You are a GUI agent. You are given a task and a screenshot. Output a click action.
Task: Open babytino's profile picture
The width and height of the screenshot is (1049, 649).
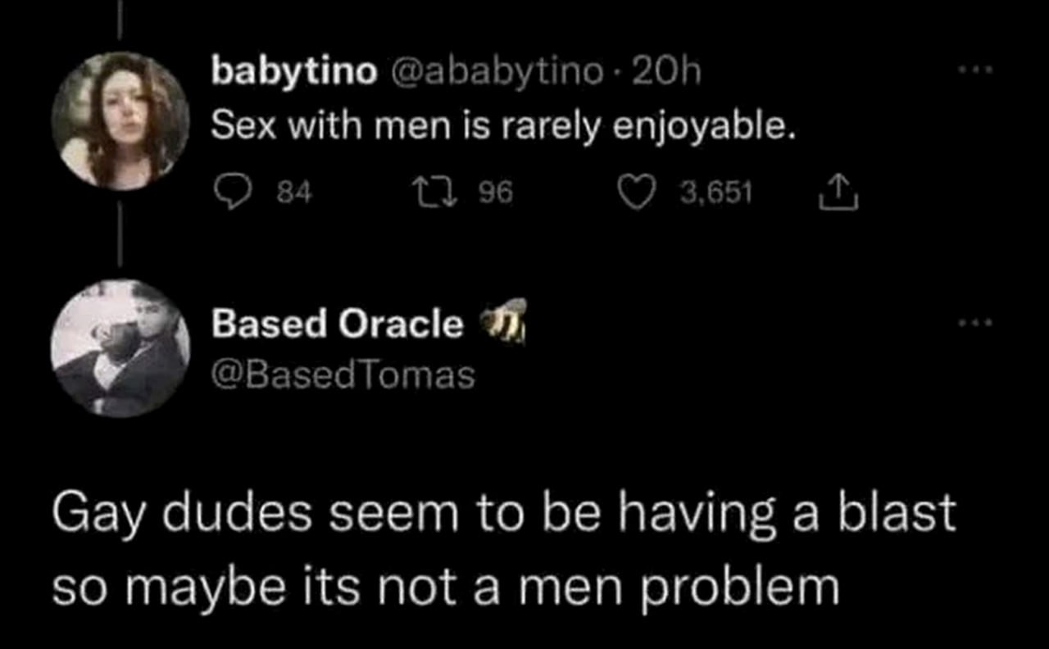[120, 120]
